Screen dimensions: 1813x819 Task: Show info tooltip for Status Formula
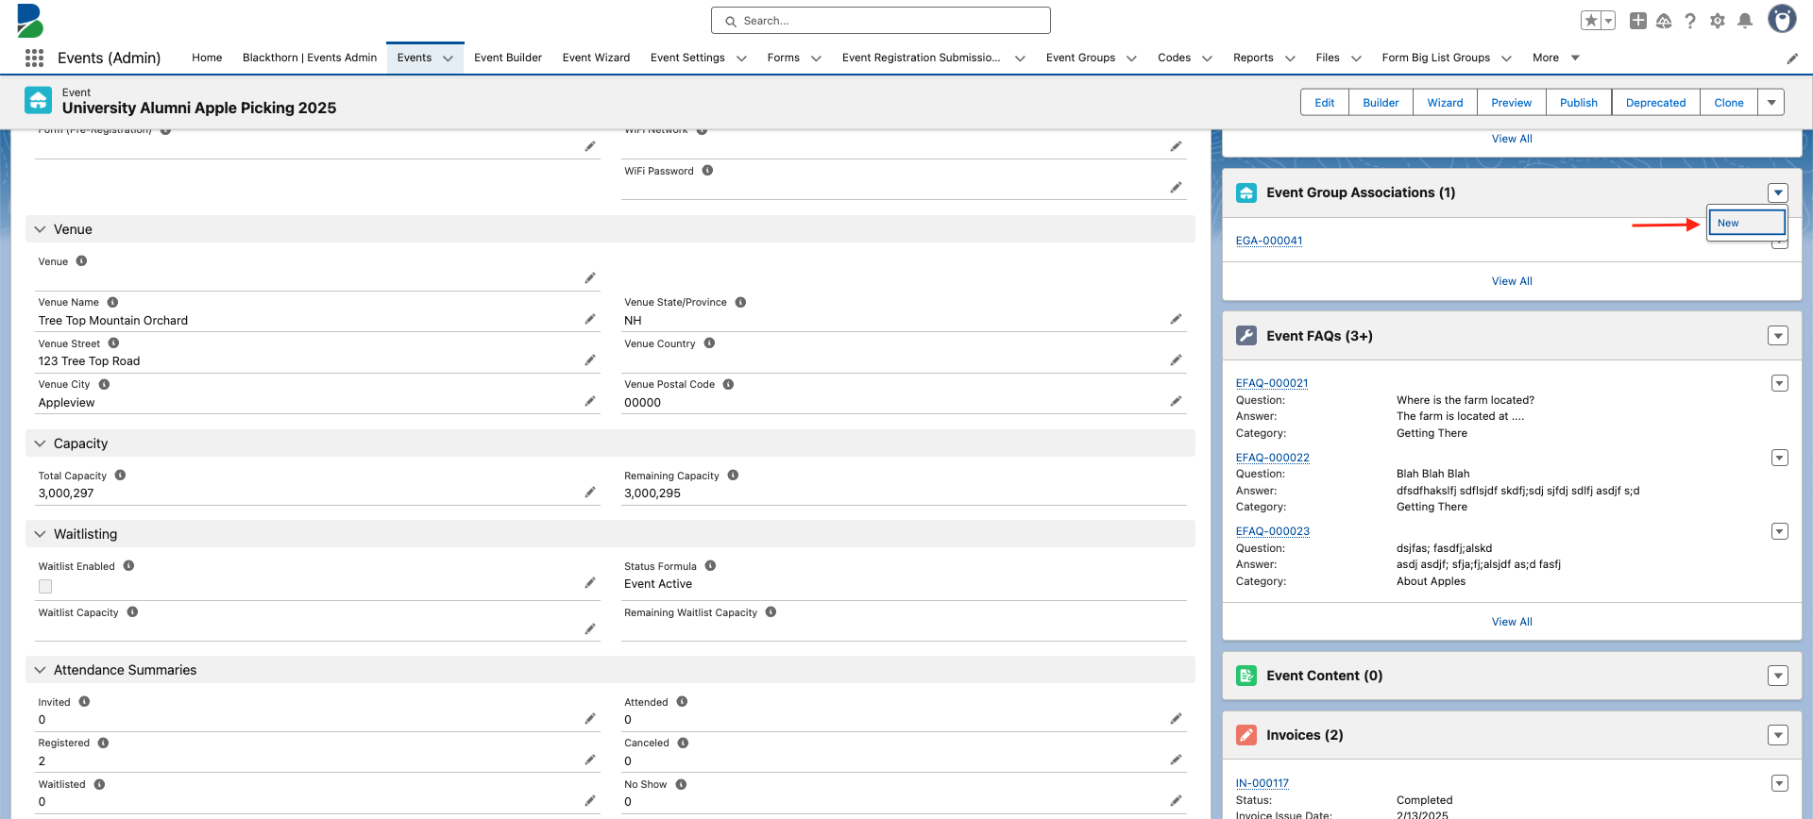(x=710, y=566)
